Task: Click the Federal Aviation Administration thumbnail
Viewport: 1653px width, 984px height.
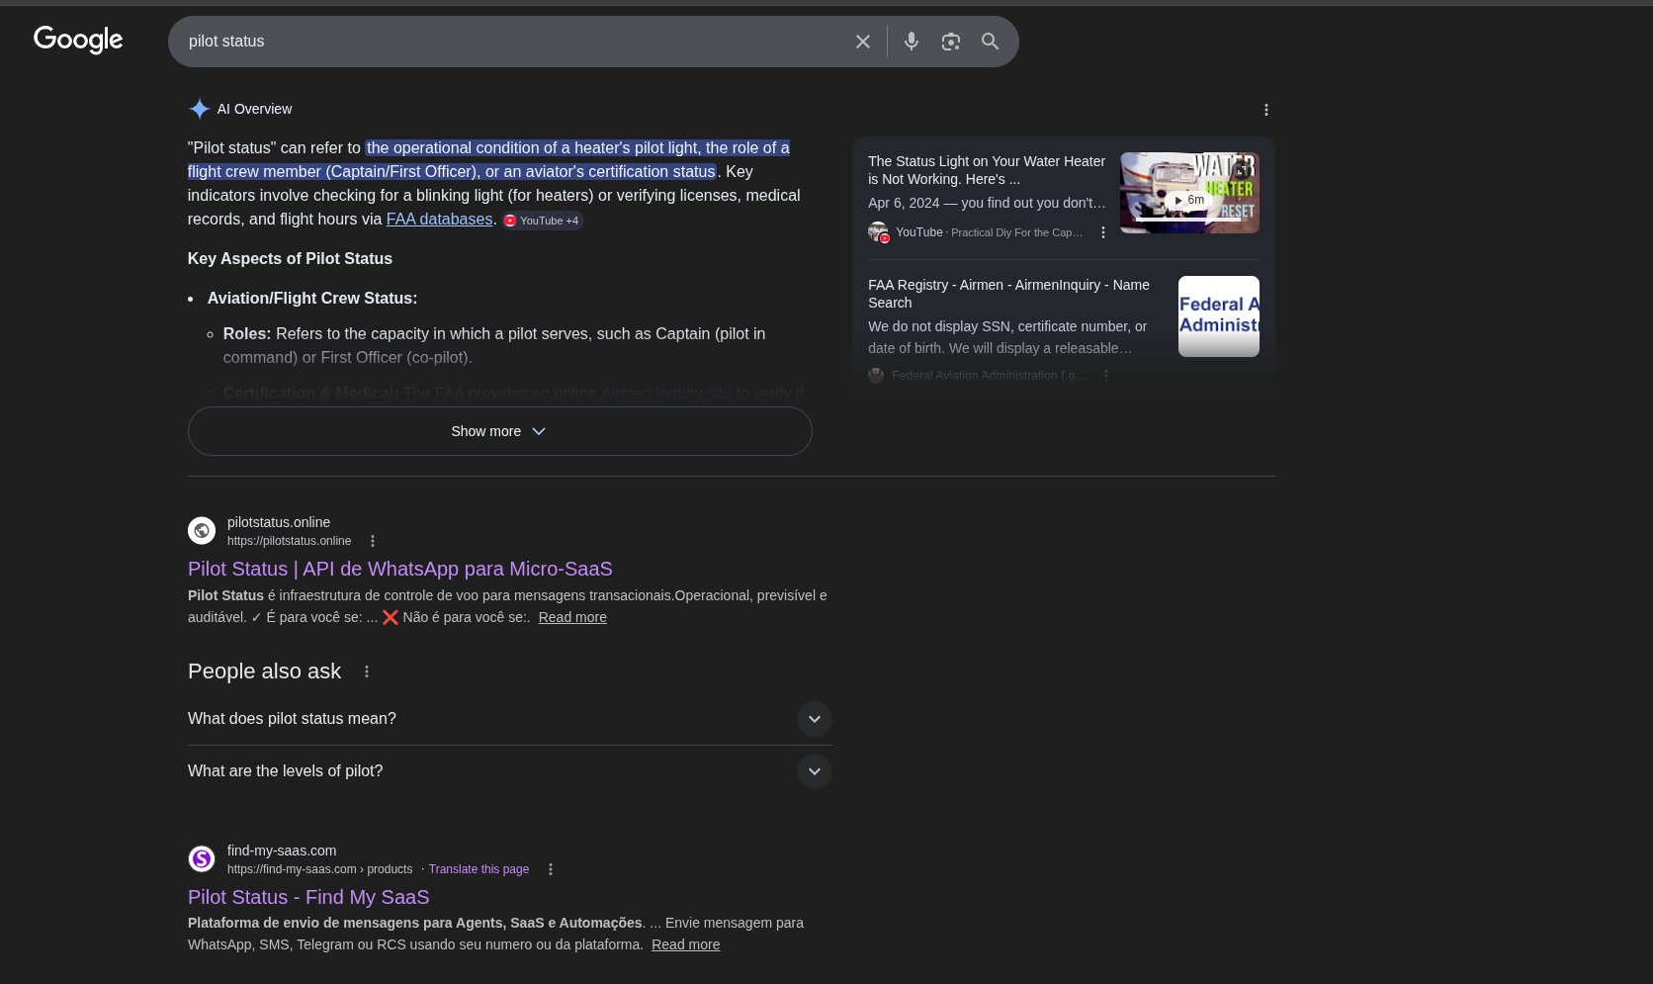Action: 1219,316
